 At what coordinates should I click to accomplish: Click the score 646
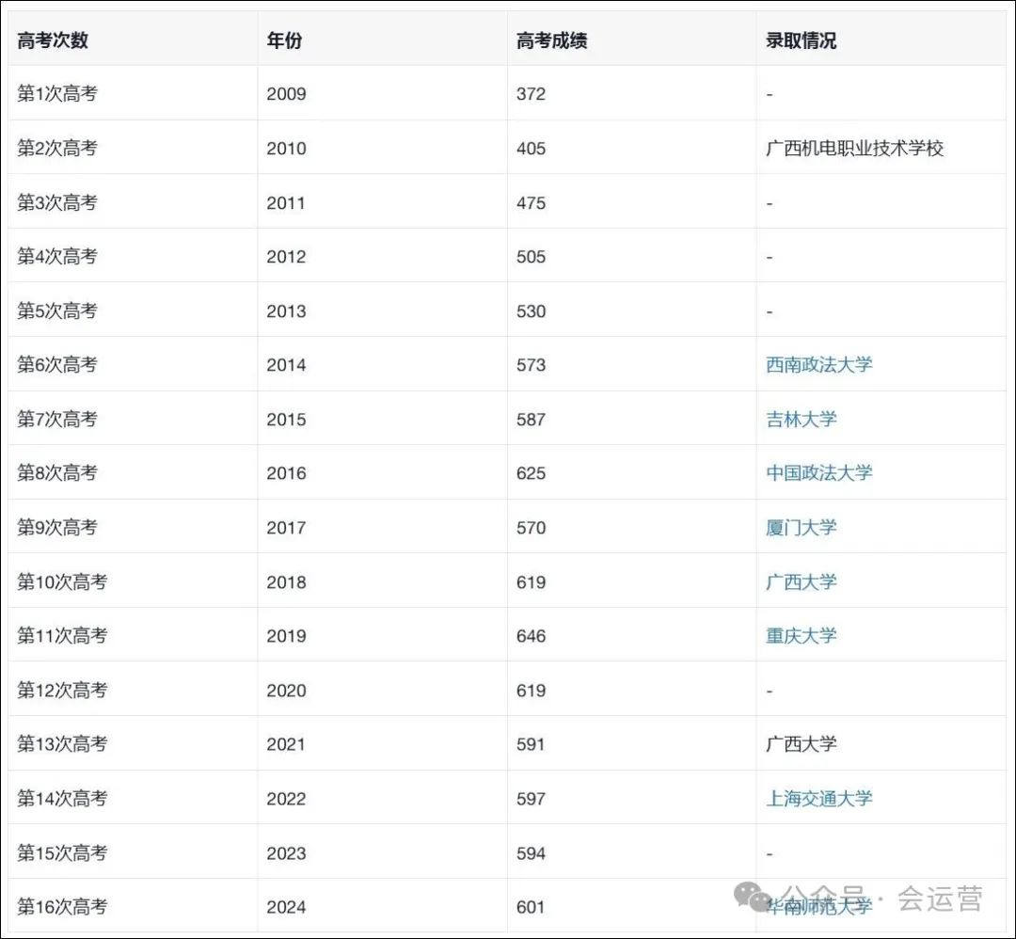[x=531, y=636]
